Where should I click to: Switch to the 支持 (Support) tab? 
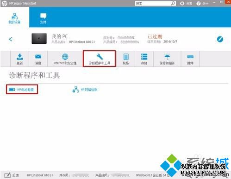click(x=43, y=18)
